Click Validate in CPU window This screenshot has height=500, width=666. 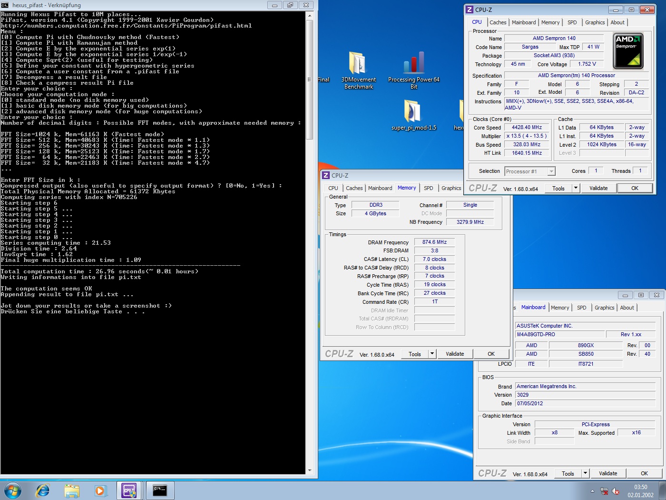[x=598, y=188]
